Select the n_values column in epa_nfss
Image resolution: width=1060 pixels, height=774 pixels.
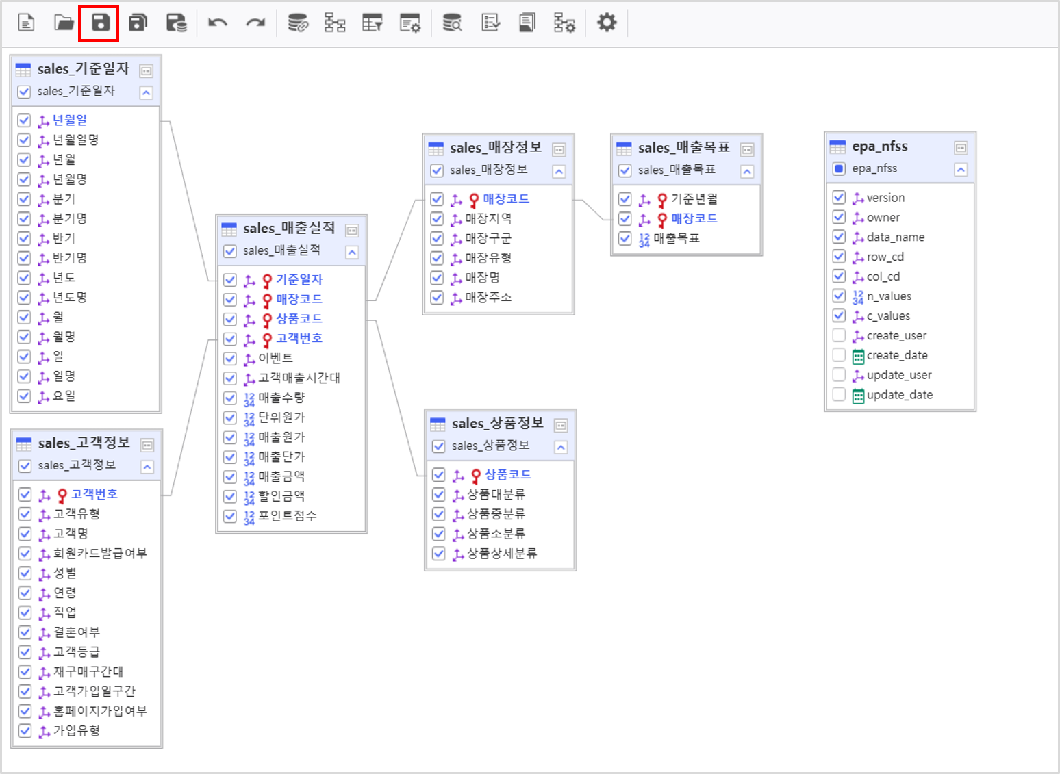(x=889, y=296)
